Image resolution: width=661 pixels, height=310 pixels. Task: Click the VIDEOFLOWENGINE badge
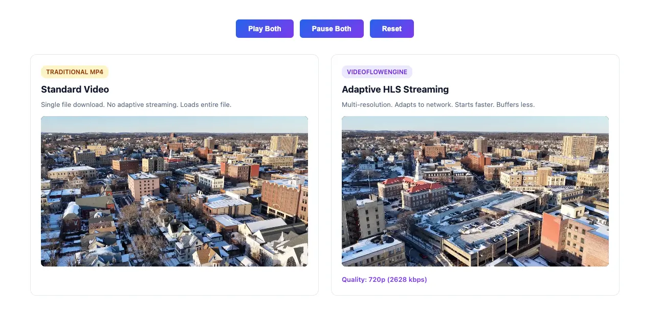[377, 72]
